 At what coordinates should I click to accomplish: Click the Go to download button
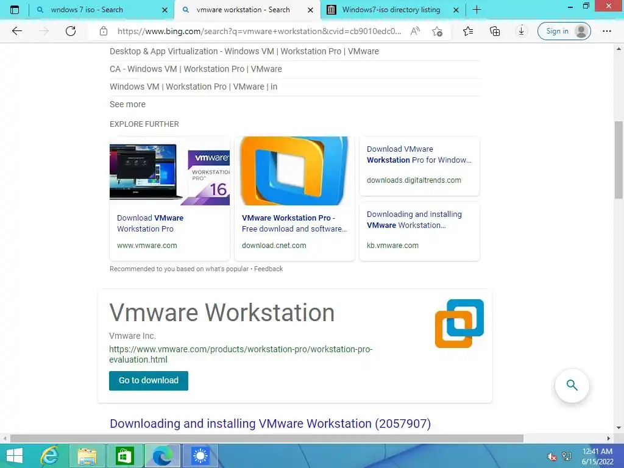click(149, 380)
